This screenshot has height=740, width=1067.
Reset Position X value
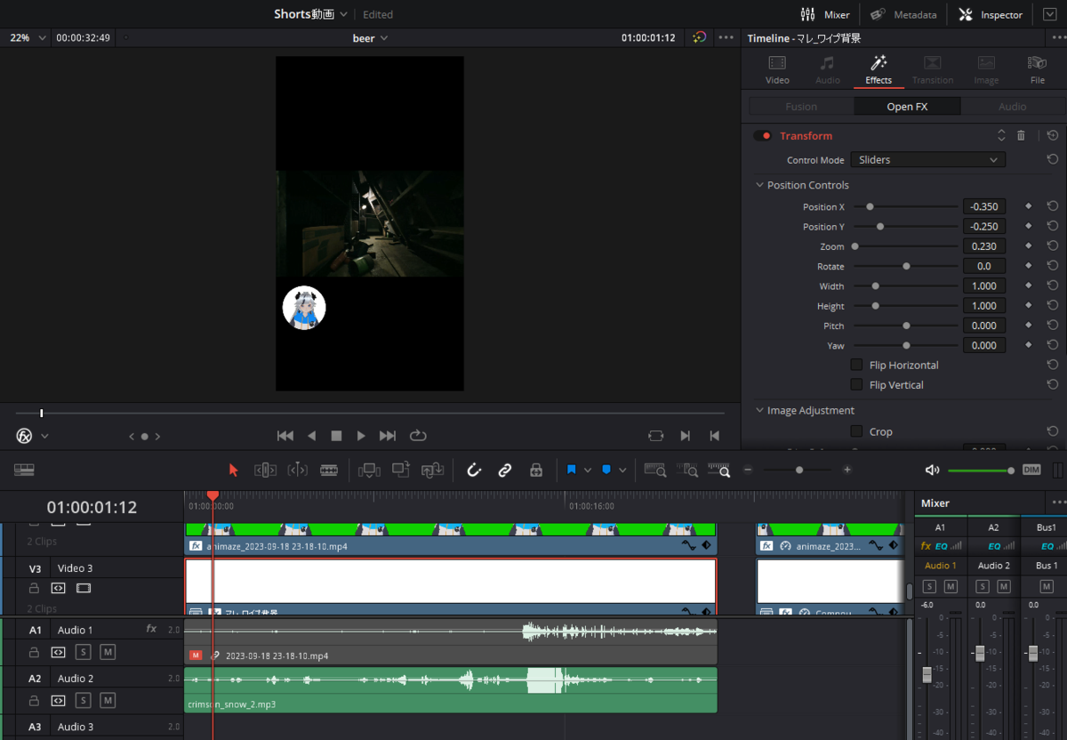pos(1053,206)
